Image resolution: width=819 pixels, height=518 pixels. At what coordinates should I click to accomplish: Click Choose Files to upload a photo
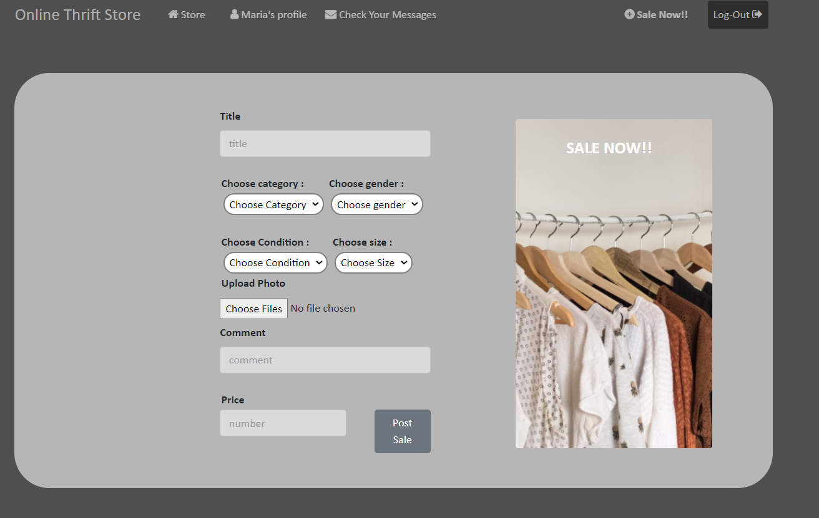click(x=253, y=308)
